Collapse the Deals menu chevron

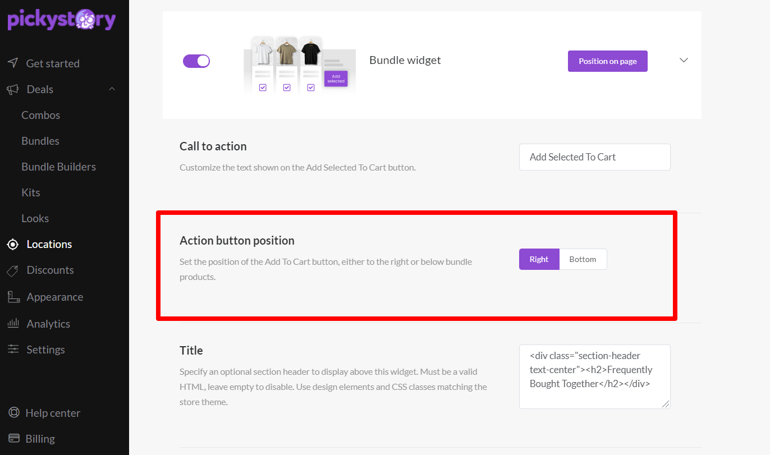click(112, 89)
